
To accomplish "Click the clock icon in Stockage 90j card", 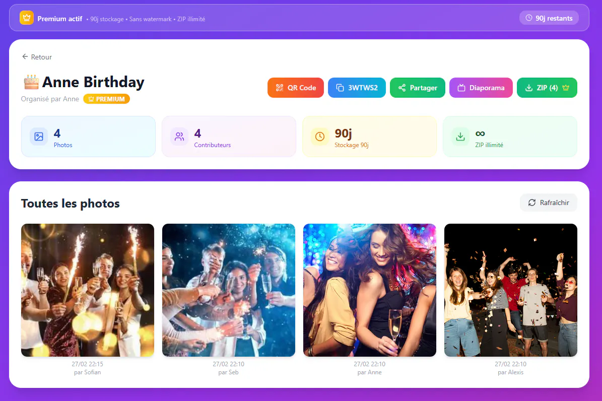I will coord(320,137).
